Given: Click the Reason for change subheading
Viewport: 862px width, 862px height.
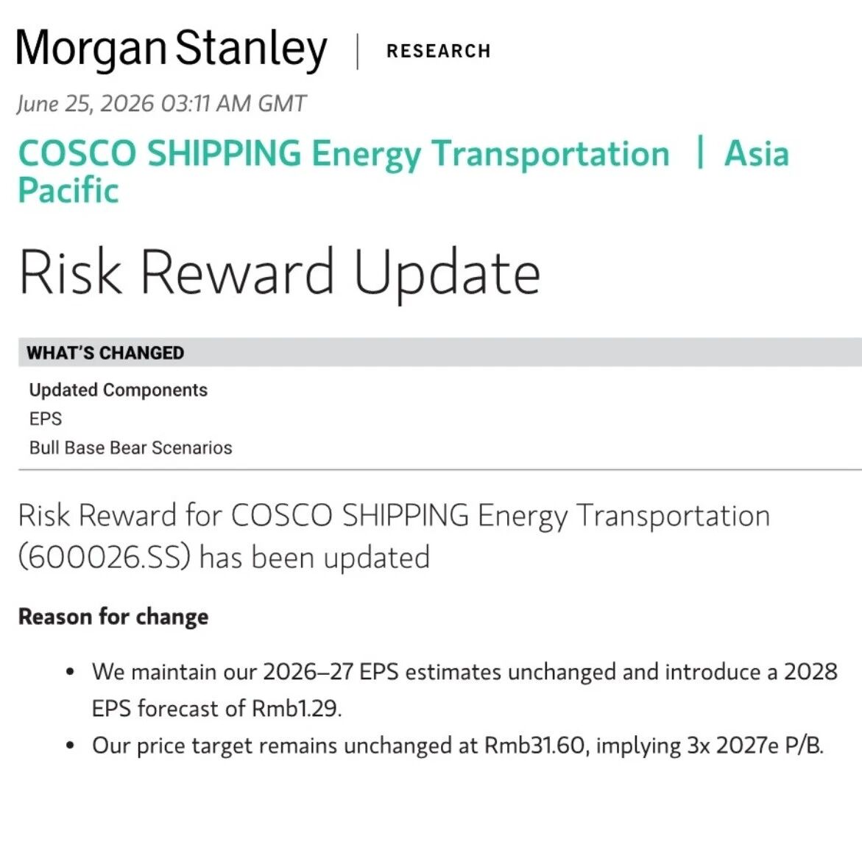Looking at the screenshot, I should (113, 617).
